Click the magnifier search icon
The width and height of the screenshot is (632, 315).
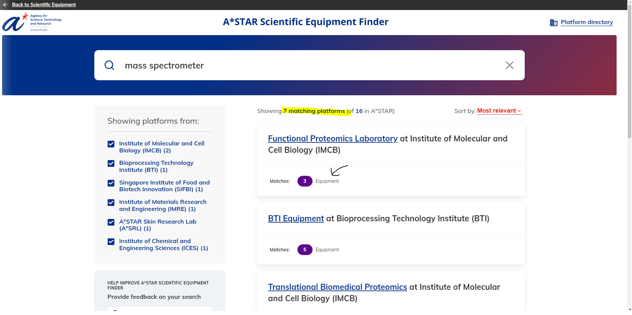[109, 65]
